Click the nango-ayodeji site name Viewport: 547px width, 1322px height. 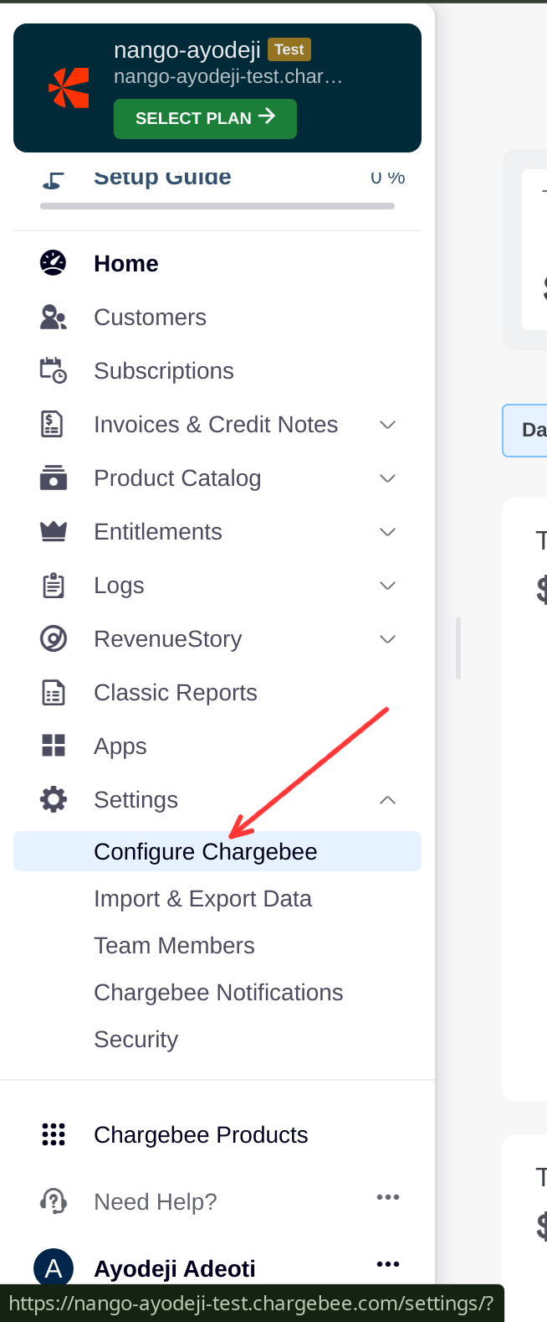pyautogui.click(x=187, y=50)
